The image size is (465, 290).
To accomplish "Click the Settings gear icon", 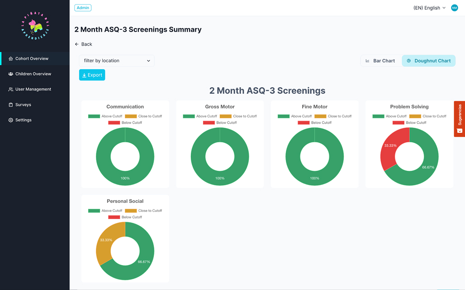I will (11, 120).
